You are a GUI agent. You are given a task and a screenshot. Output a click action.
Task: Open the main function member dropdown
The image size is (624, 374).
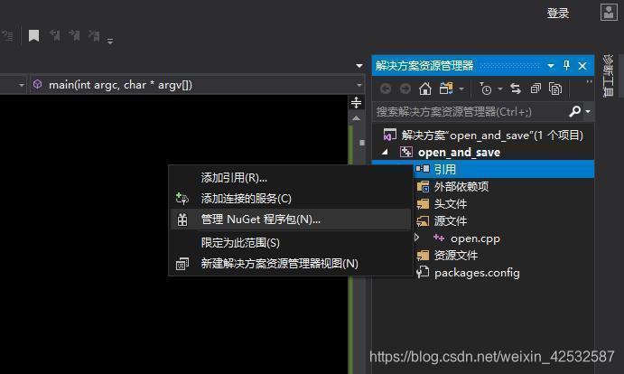pyautogui.click(x=359, y=85)
